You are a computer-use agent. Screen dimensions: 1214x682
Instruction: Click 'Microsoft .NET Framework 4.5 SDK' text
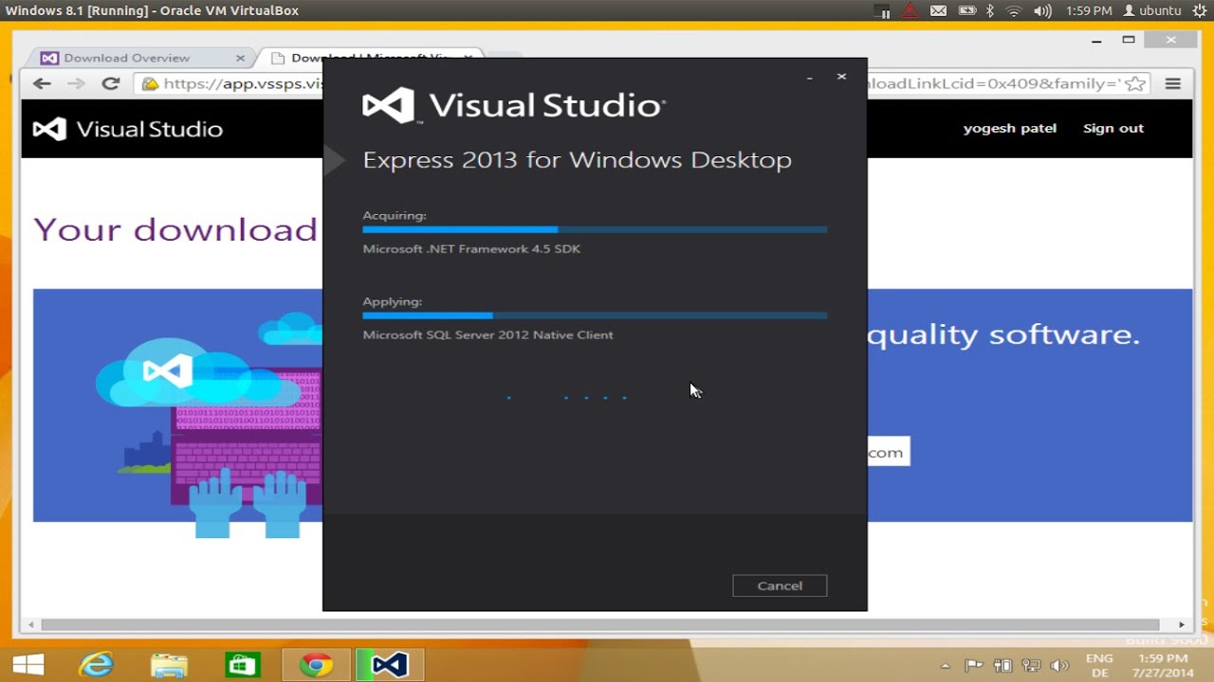(471, 249)
